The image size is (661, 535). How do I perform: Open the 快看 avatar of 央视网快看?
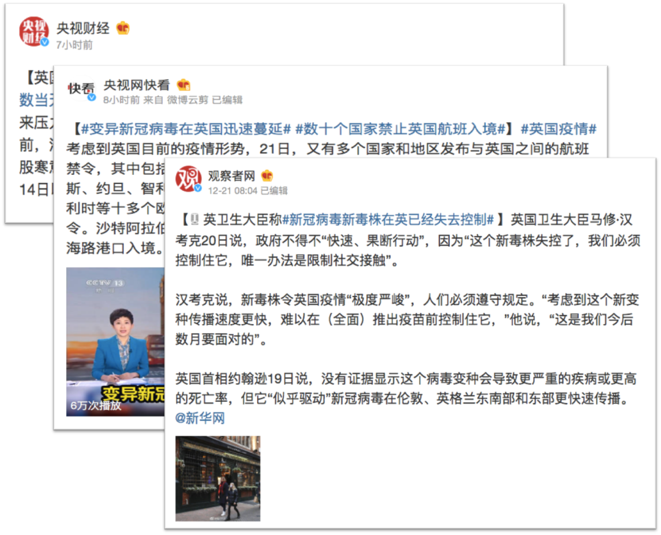(x=81, y=88)
